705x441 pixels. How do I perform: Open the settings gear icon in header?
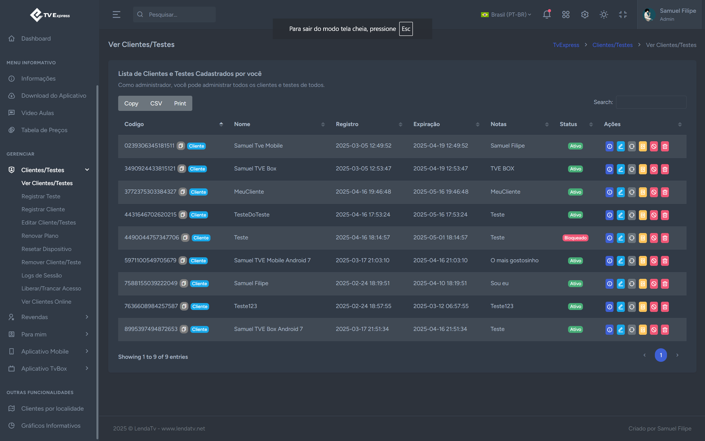585,15
